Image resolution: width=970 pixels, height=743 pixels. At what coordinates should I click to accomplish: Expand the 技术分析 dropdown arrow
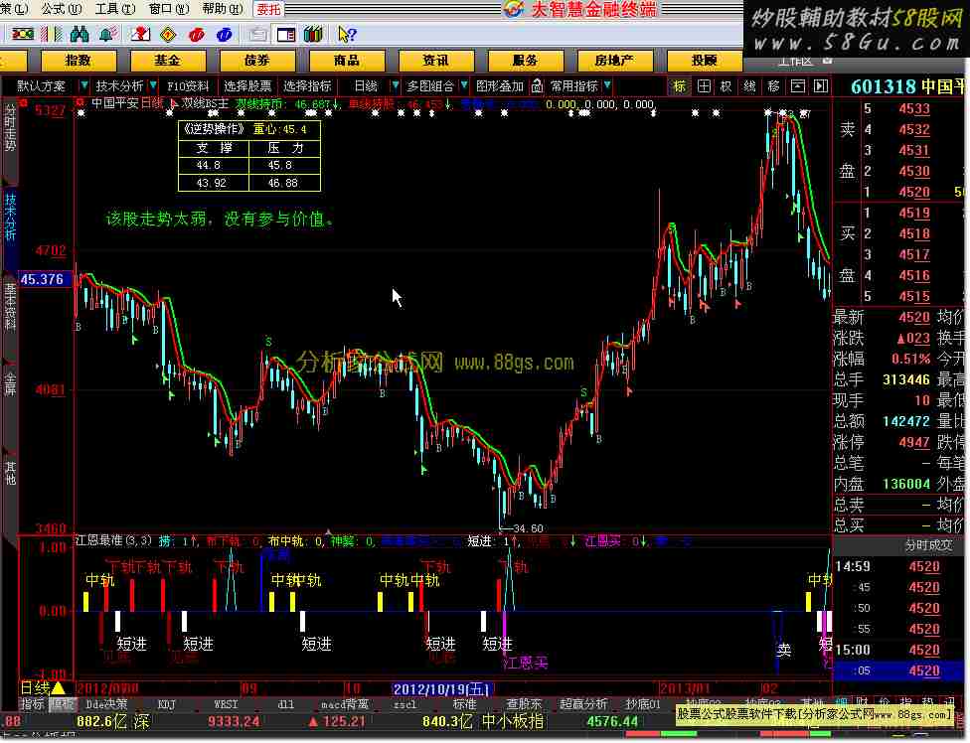[153, 85]
